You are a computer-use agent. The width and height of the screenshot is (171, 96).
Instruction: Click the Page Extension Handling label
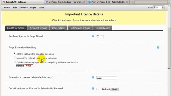pos(22,47)
